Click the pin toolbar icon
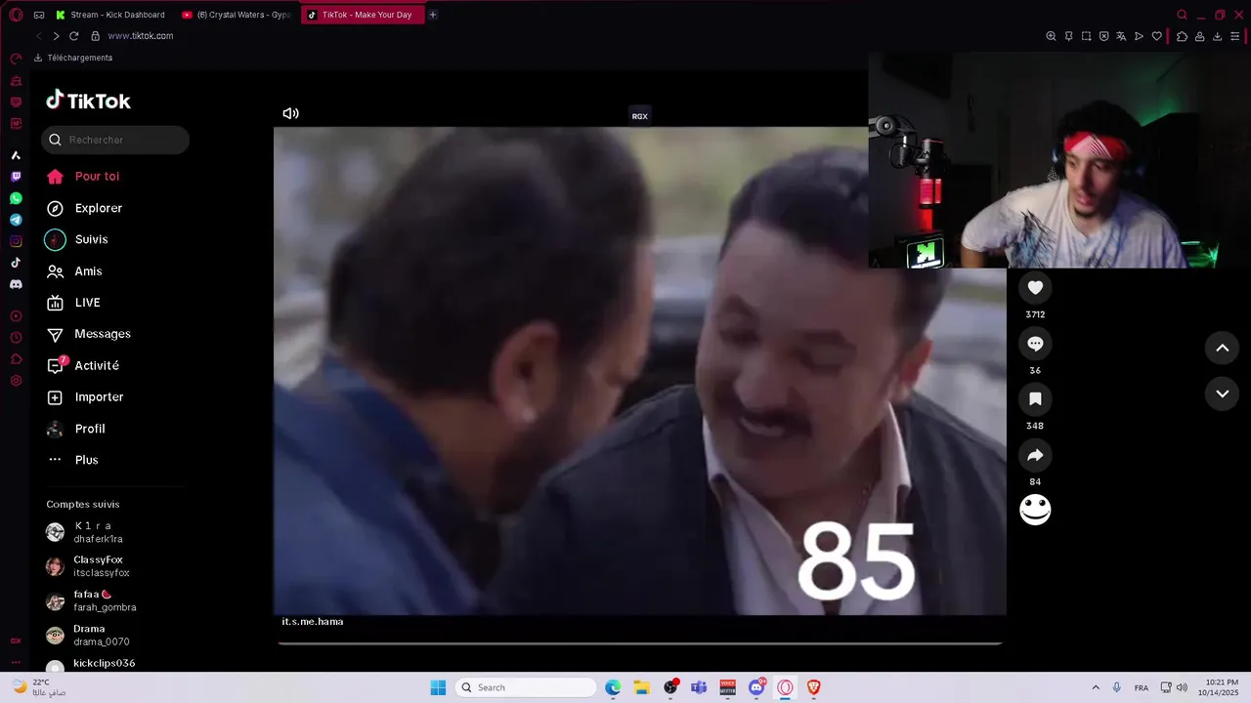The height and width of the screenshot is (703, 1251). (x=1068, y=36)
